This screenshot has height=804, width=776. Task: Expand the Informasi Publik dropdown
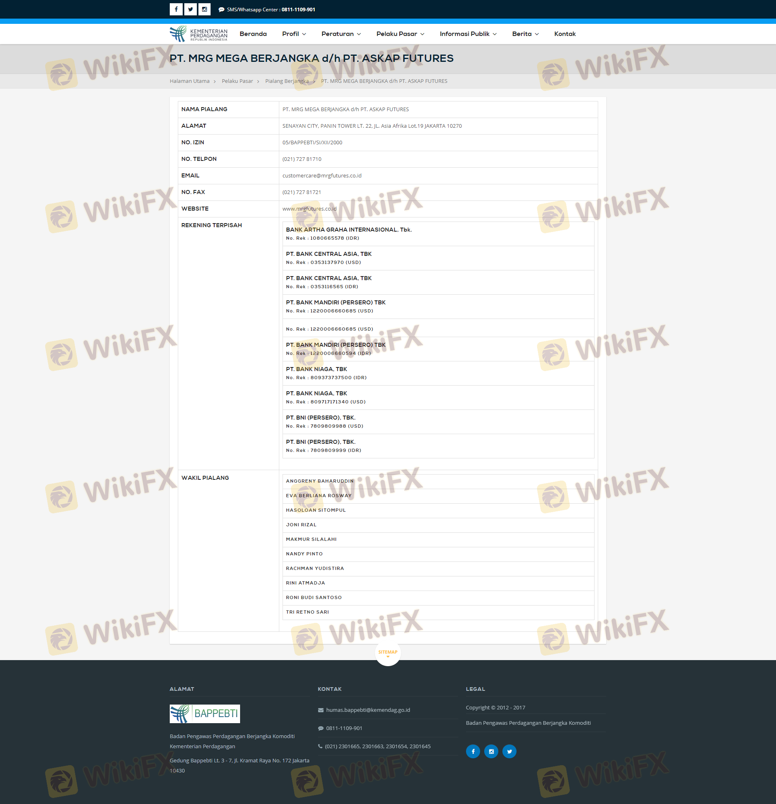point(468,34)
